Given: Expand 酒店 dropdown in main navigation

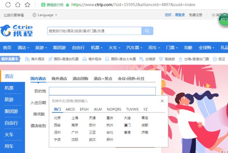Looking at the screenshot, I should (23, 48).
